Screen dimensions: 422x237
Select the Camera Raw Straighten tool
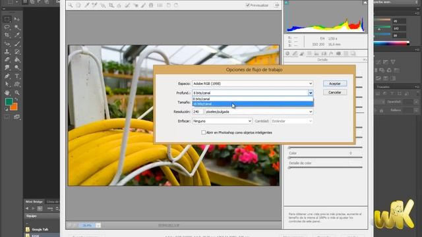point(119,5)
